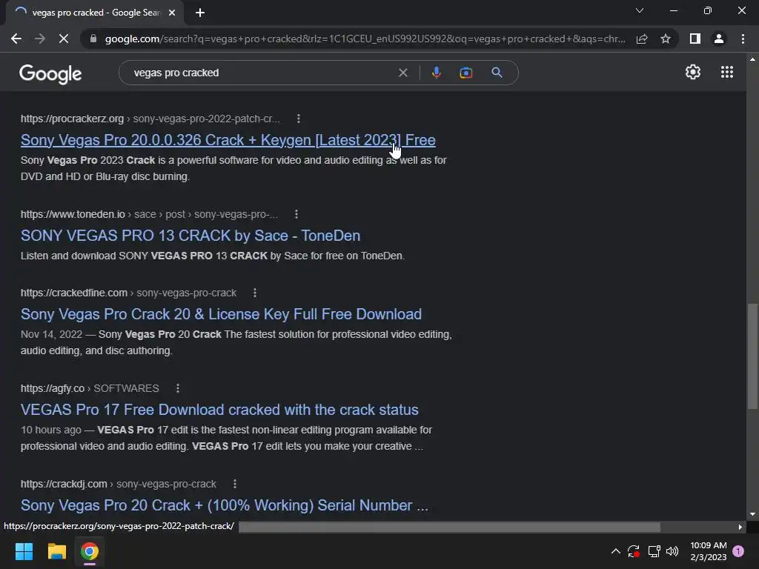Search by image with camera icon
The width and height of the screenshot is (759, 569).
pyautogui.click(x=465, y=73)
